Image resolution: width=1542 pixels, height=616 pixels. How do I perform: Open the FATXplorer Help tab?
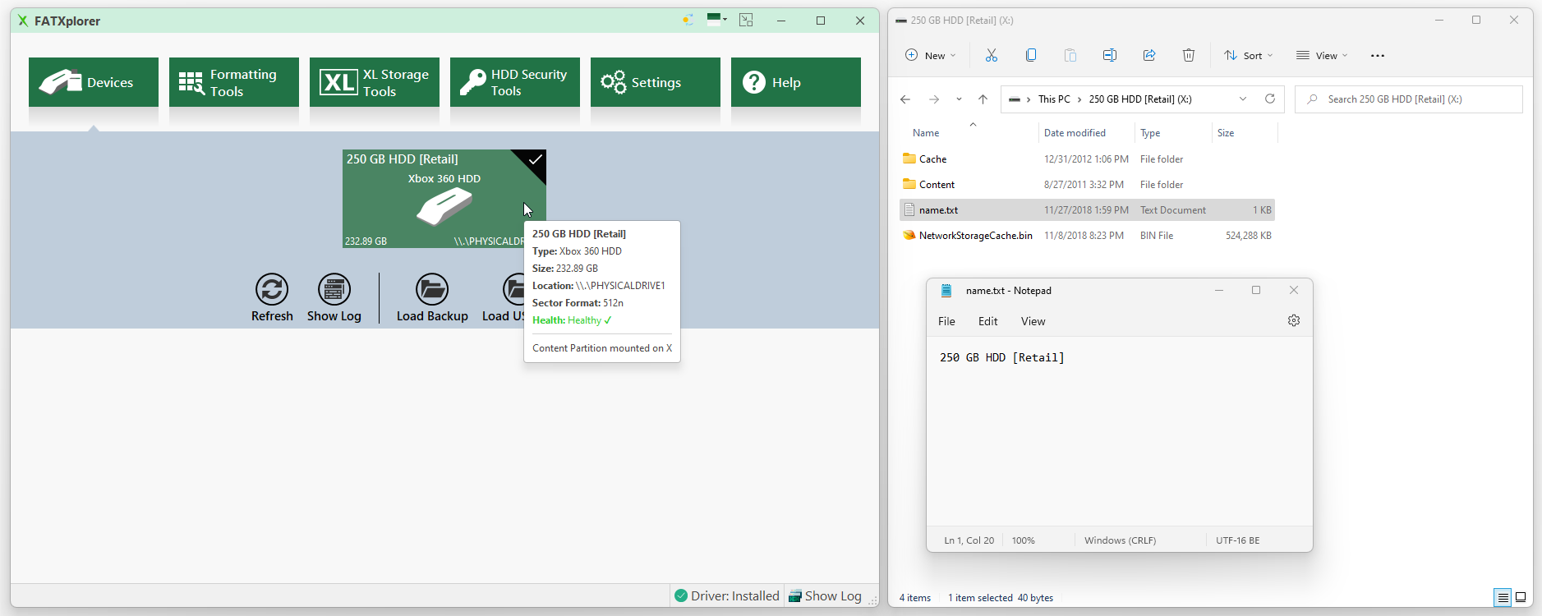[796, 82]
